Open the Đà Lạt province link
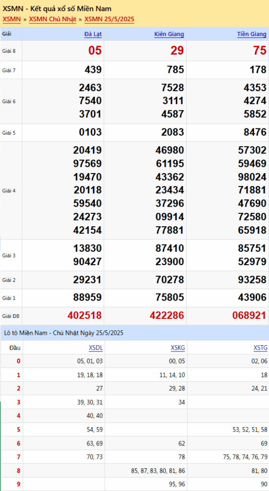This screenshot has height=491, width=269. coord(93,35)
